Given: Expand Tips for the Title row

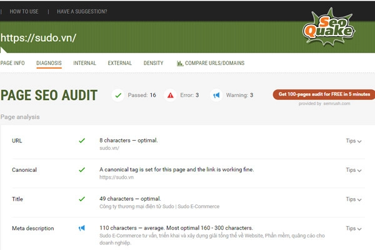Looking at the screenshot, I should point(354,199).
